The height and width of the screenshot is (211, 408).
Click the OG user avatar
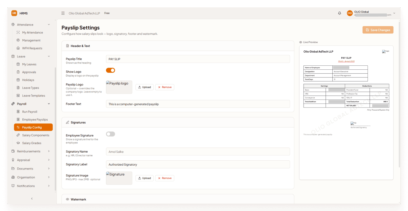(x=350, y=13)
